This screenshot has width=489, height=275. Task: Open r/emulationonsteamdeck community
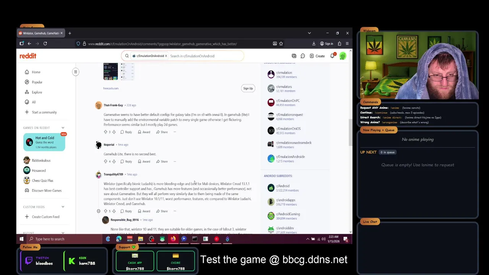pyautogui.click(x=294, y=143)
